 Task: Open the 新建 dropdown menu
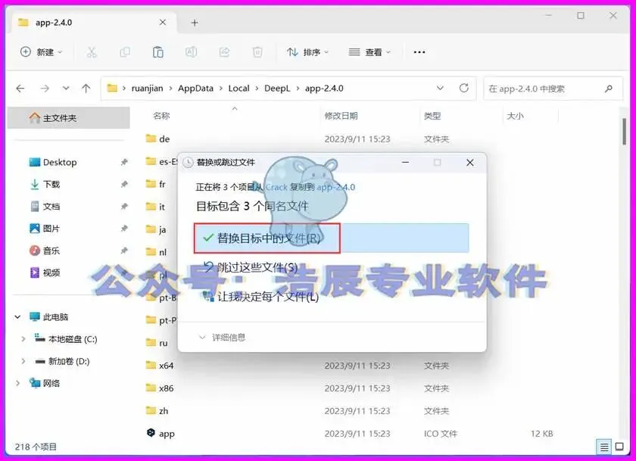pos(42,52)
